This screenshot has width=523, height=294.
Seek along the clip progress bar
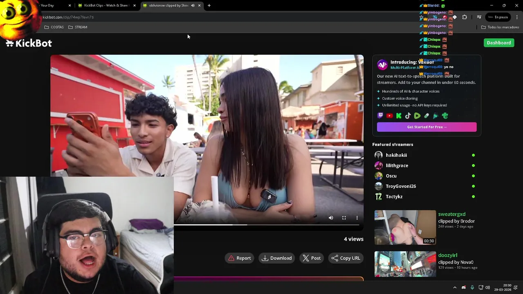[x=266, y=225]
